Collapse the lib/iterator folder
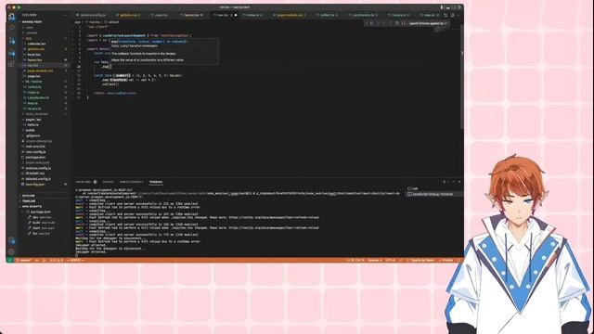This screenshot has width=594, height=334. click(x=33, y=82)
